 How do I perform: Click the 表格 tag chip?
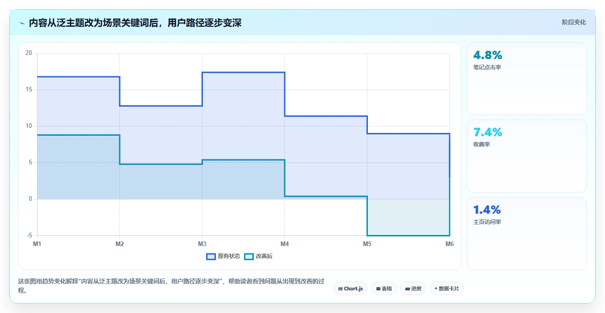pyautogui.click(x=384, y=289)
